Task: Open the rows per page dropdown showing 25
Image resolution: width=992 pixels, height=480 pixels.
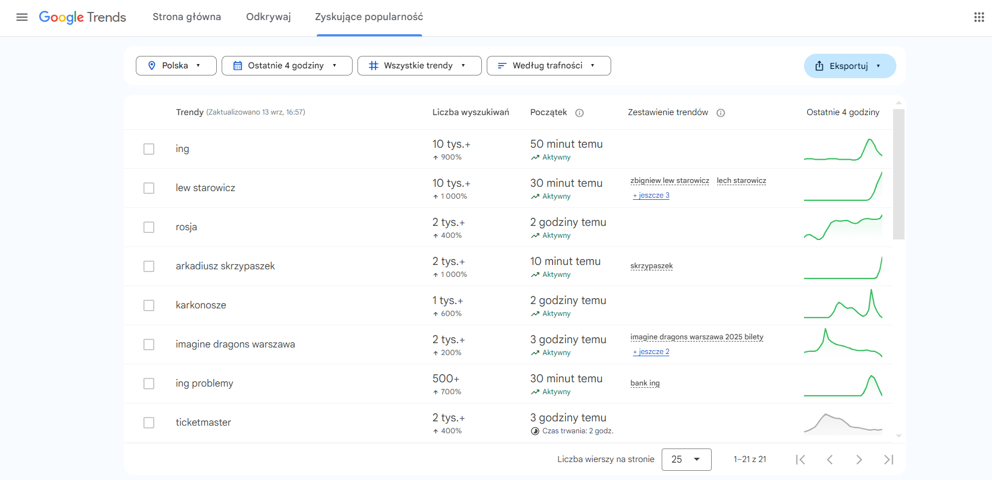Action: click(x=686, y=459)
